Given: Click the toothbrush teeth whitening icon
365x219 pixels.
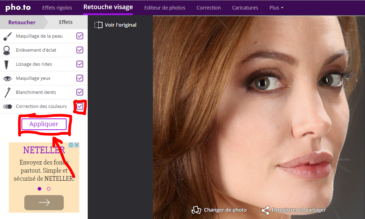Looking at the screenshot, I should [7, 92].
